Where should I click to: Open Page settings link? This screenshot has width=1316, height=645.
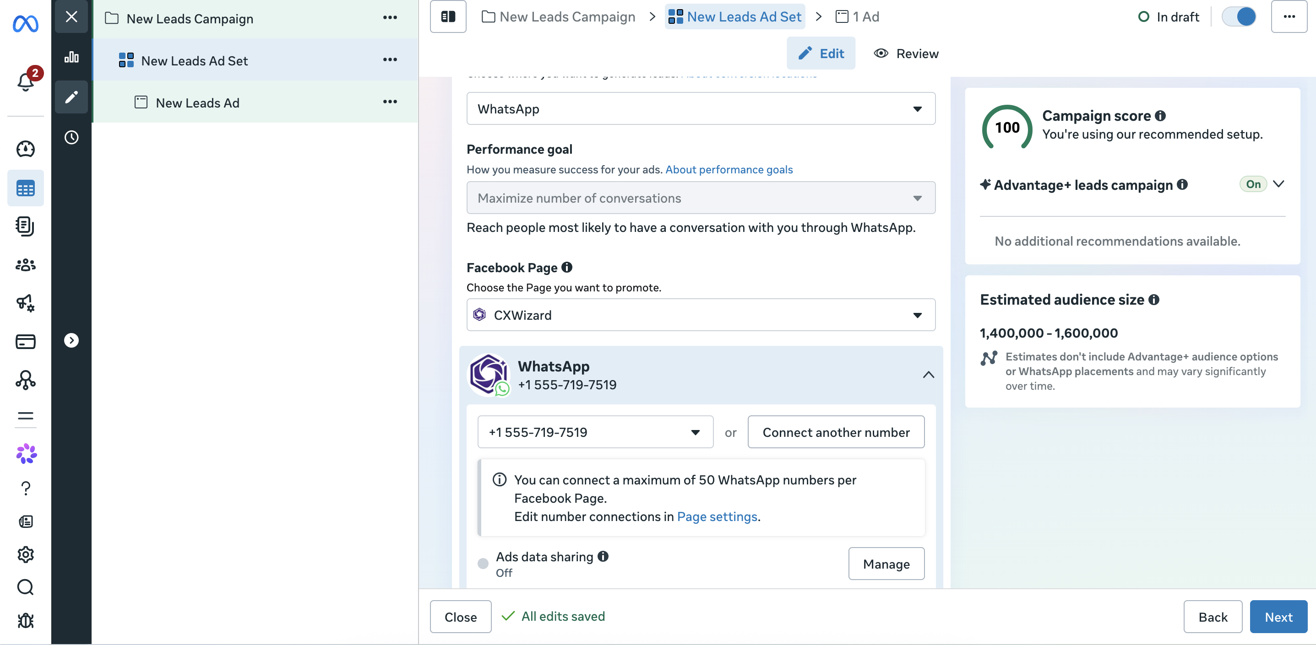click(717, 516)
